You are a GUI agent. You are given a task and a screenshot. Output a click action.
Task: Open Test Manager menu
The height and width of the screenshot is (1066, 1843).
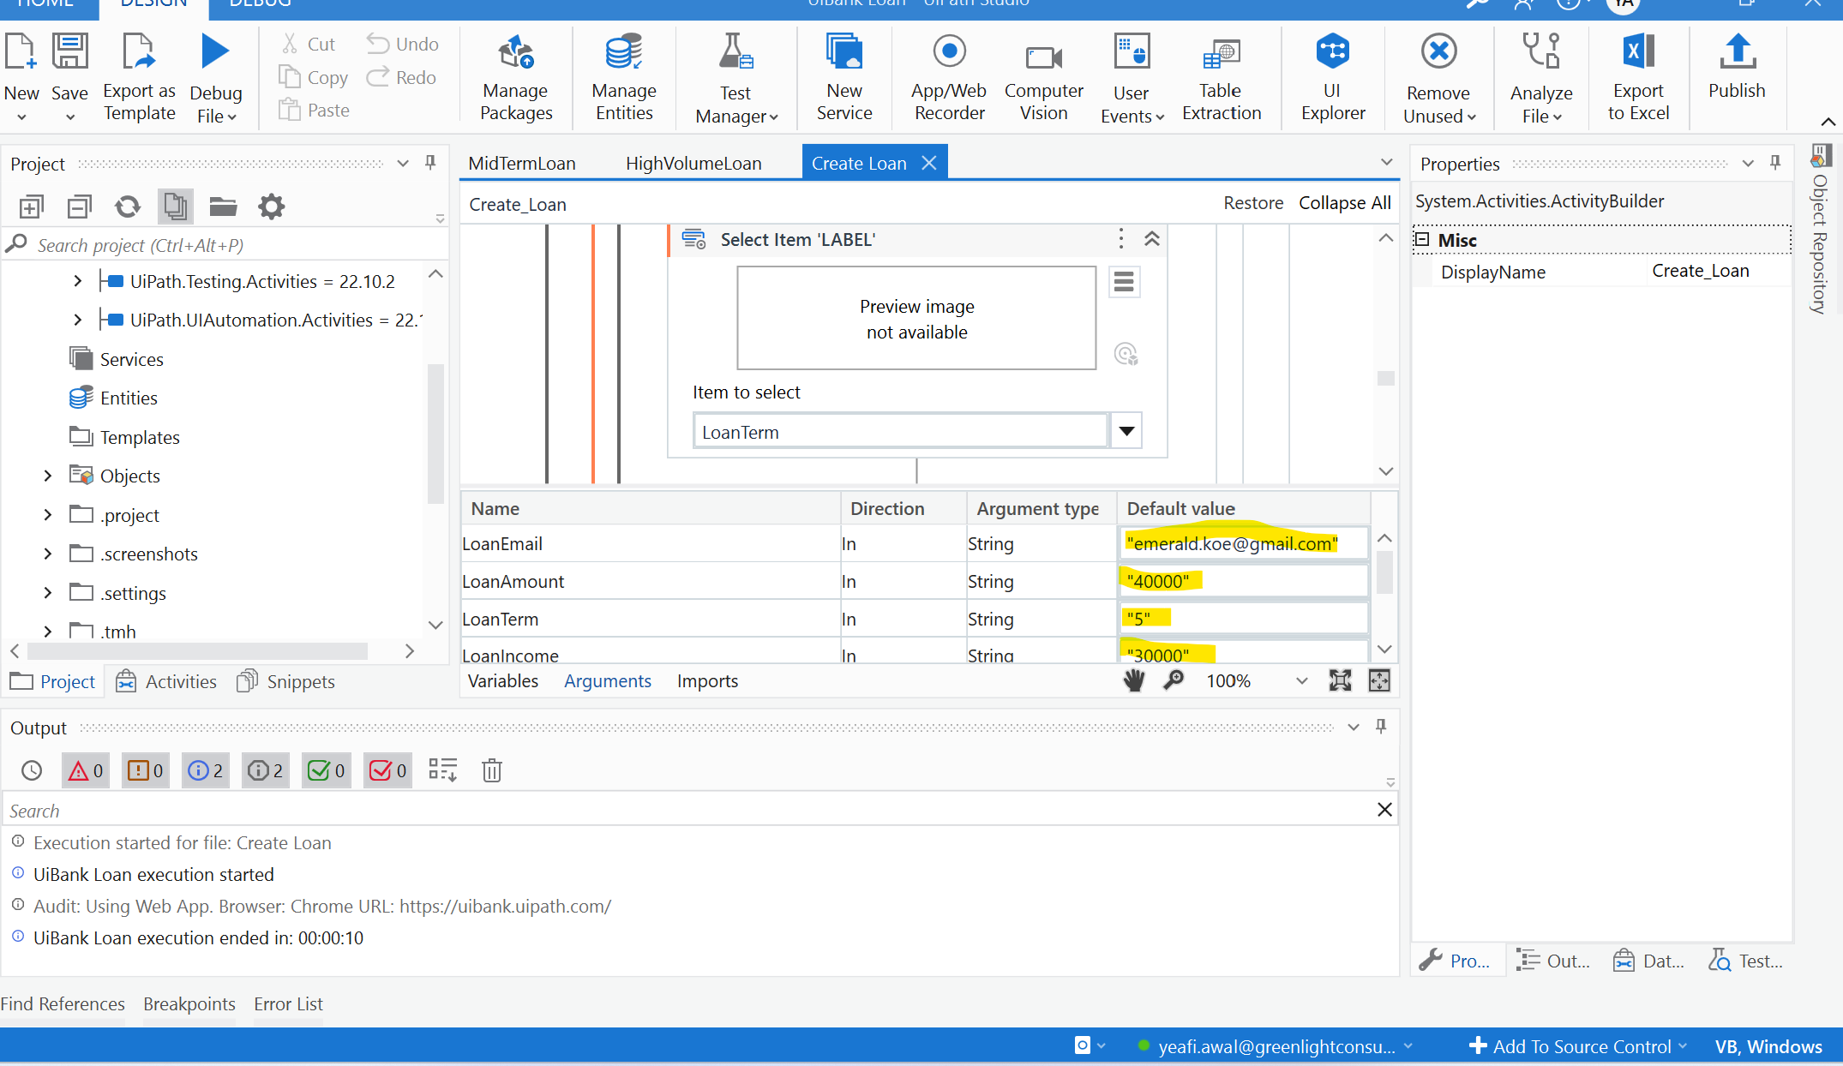(x=736, y=77)
